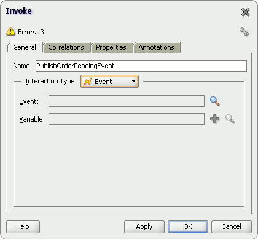
Task: Switch to the Annotations tab
Action: tap(157, 47)
